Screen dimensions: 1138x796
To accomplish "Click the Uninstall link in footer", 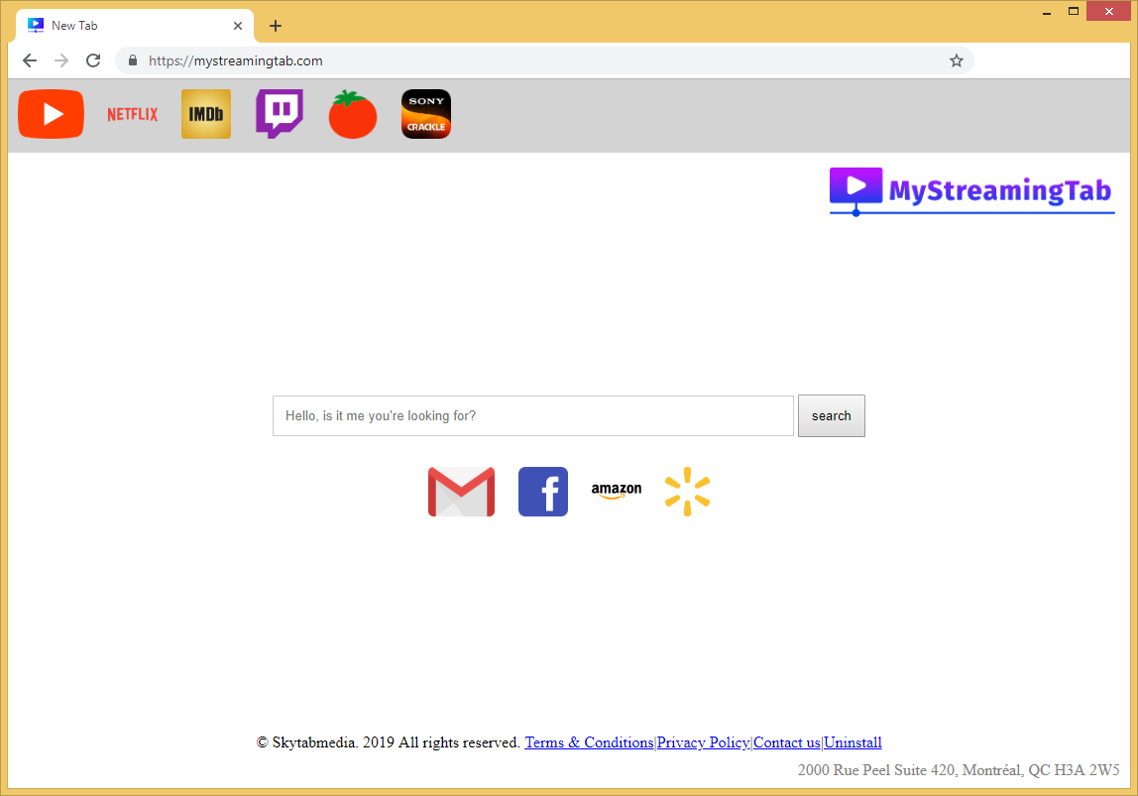I will (x=853, y=742).
